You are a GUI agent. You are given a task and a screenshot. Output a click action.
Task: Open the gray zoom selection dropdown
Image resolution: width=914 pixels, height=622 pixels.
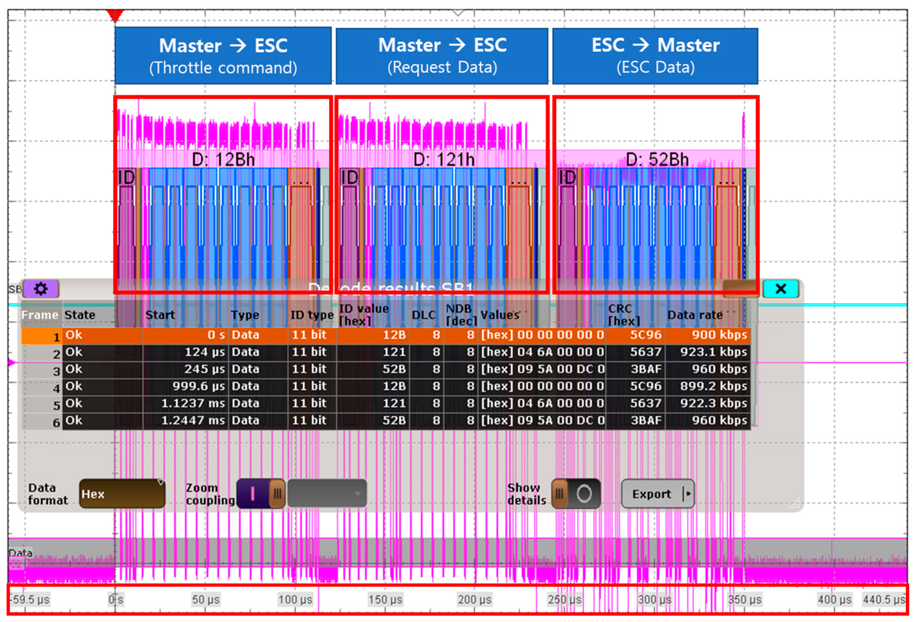click(x=327, y=493)
